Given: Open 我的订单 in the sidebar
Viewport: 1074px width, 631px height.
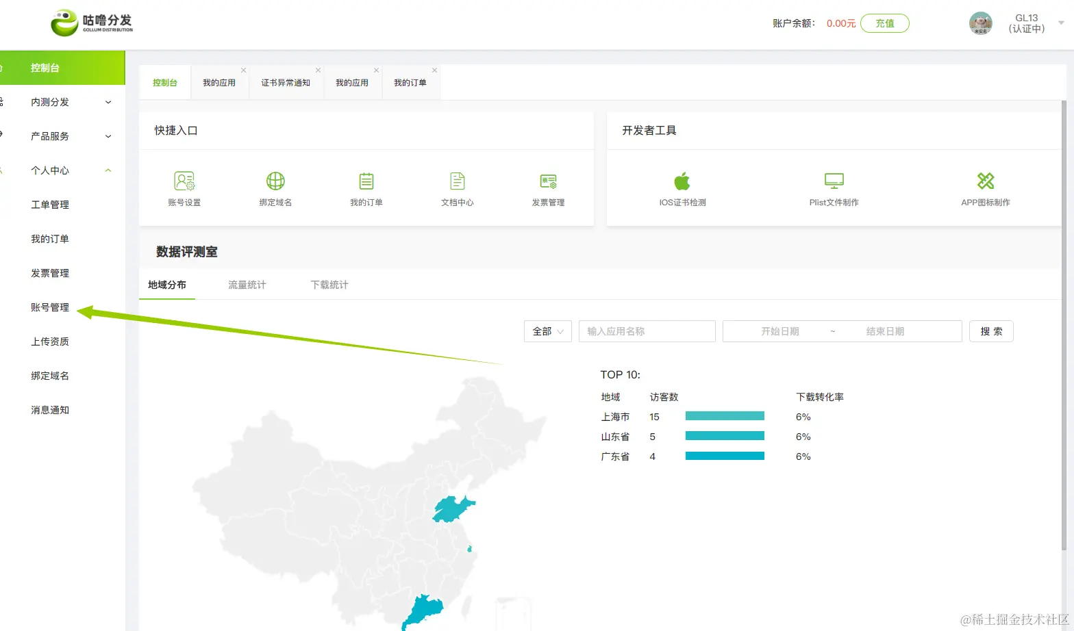Looking at the screenshot, I should tap(50, 239).
